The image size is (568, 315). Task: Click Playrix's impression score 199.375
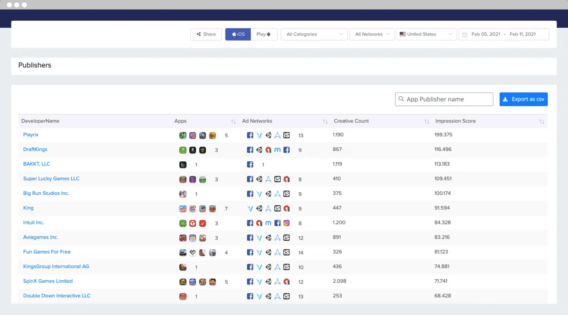(x=443, y=135)
